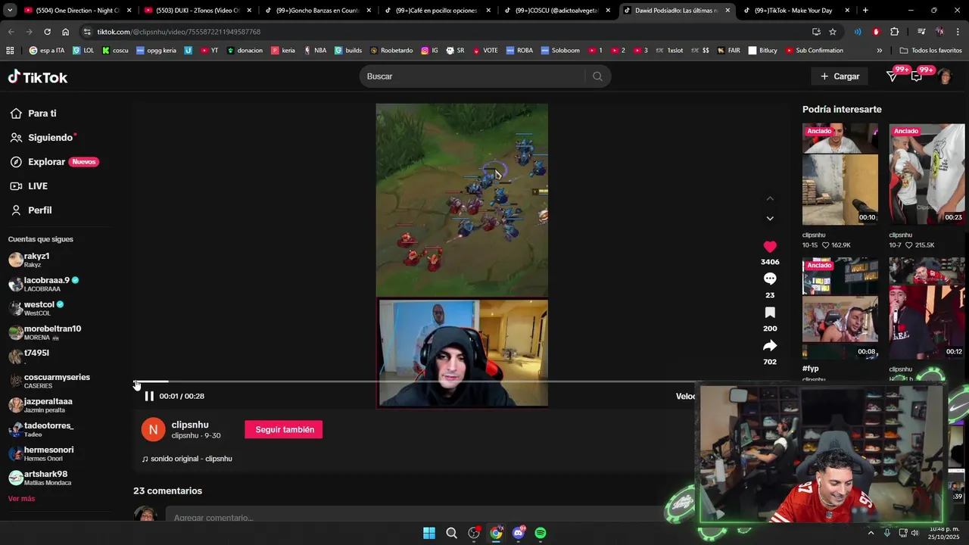The height and width of the screenshot is (545, 969).
Task: Focus the Agregar comentario field
Action: pos(424,517)
